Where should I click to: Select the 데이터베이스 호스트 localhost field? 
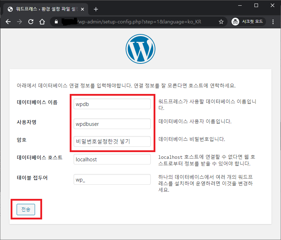(x=112, y=159)
